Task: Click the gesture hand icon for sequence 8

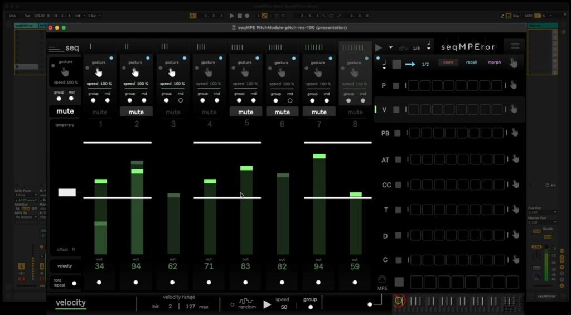Action: coord(355,73)
